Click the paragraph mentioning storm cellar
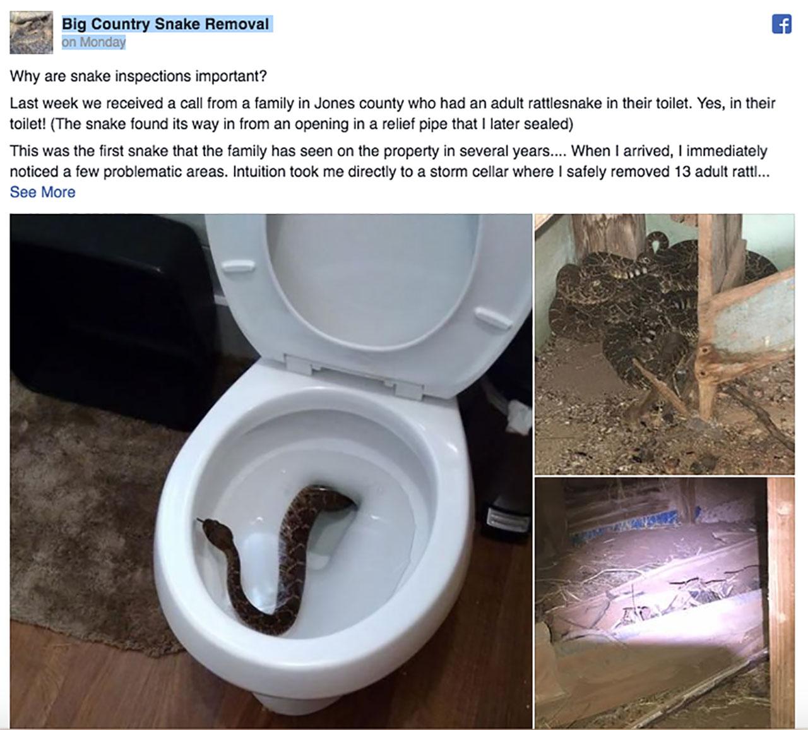 [x=389, y=161]
